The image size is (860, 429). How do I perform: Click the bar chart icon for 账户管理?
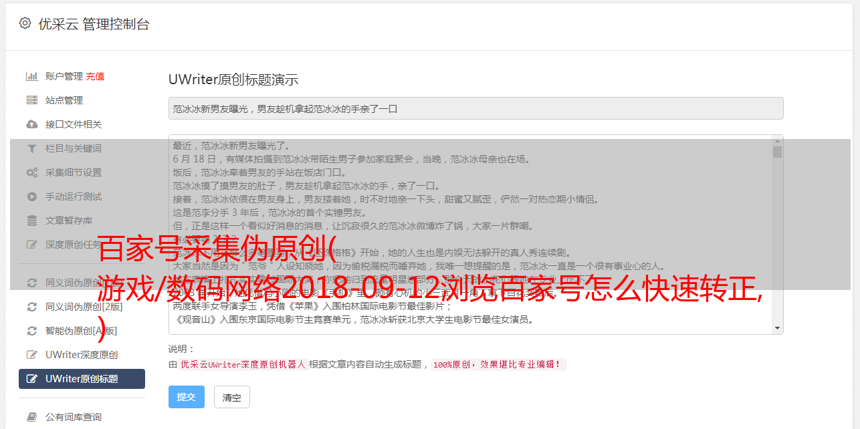[x=31, y=76]
